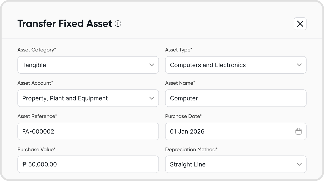Screen dimensions: 324x181
Task: Expand the dropdown showing Tangible
Action: coord(88,65)
